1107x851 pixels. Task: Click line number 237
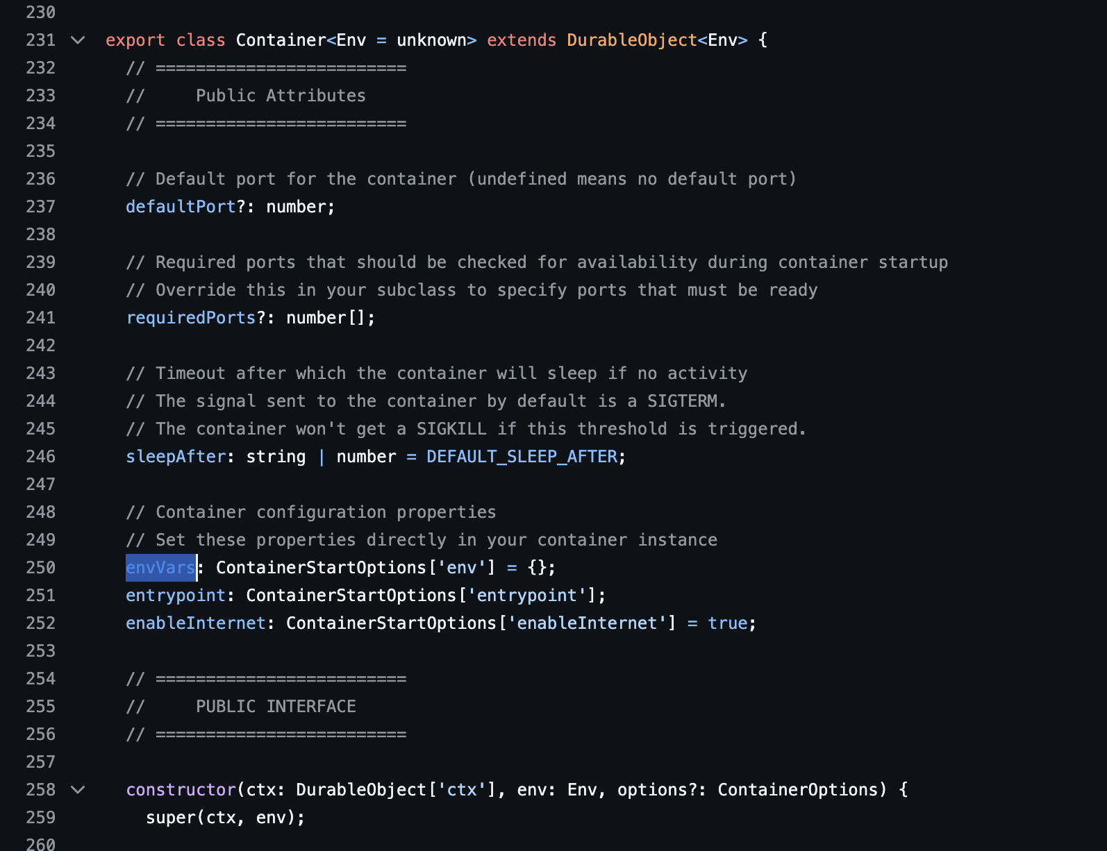tap(40, 207)
